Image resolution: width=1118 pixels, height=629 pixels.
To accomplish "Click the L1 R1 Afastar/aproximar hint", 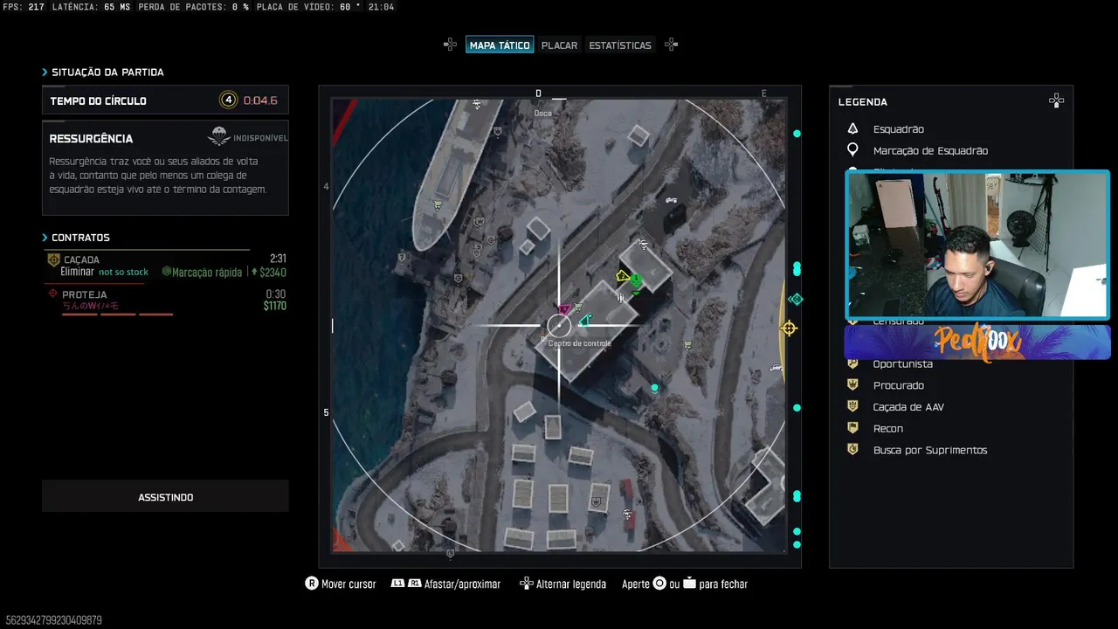I will coord(445,584).
